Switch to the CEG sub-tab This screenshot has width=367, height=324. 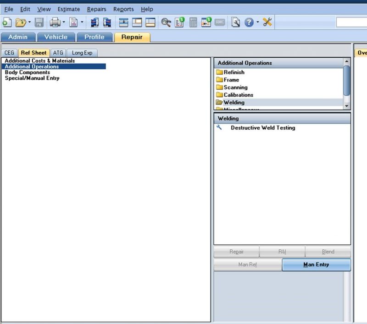tap(9, 53)
